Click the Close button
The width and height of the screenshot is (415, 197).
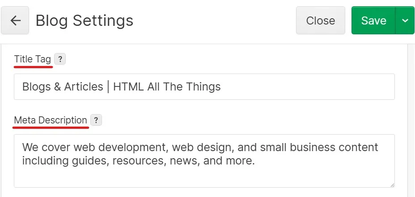pos(320,21)
